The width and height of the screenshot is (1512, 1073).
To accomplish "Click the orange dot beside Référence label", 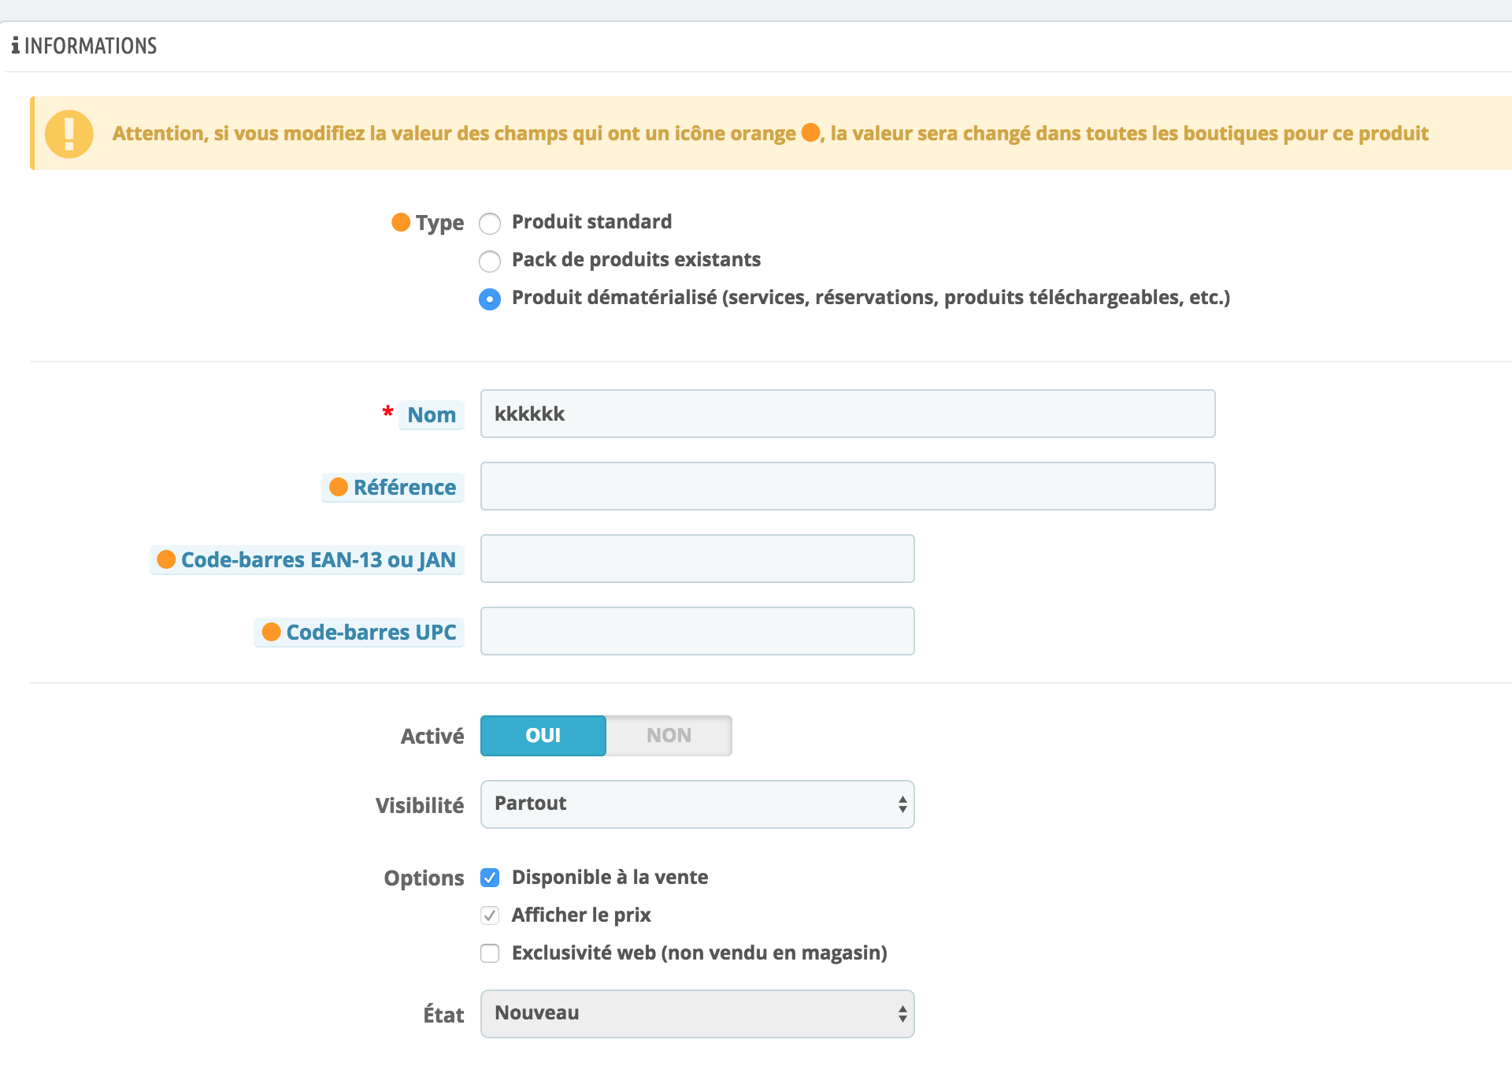I will coord(339,487).
